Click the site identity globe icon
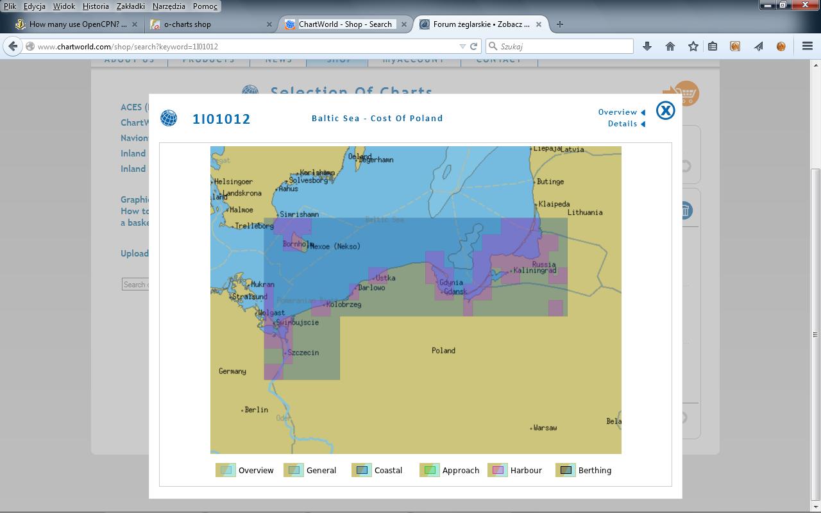Screen dimensions: 821x513 click(x=30, y=46)
